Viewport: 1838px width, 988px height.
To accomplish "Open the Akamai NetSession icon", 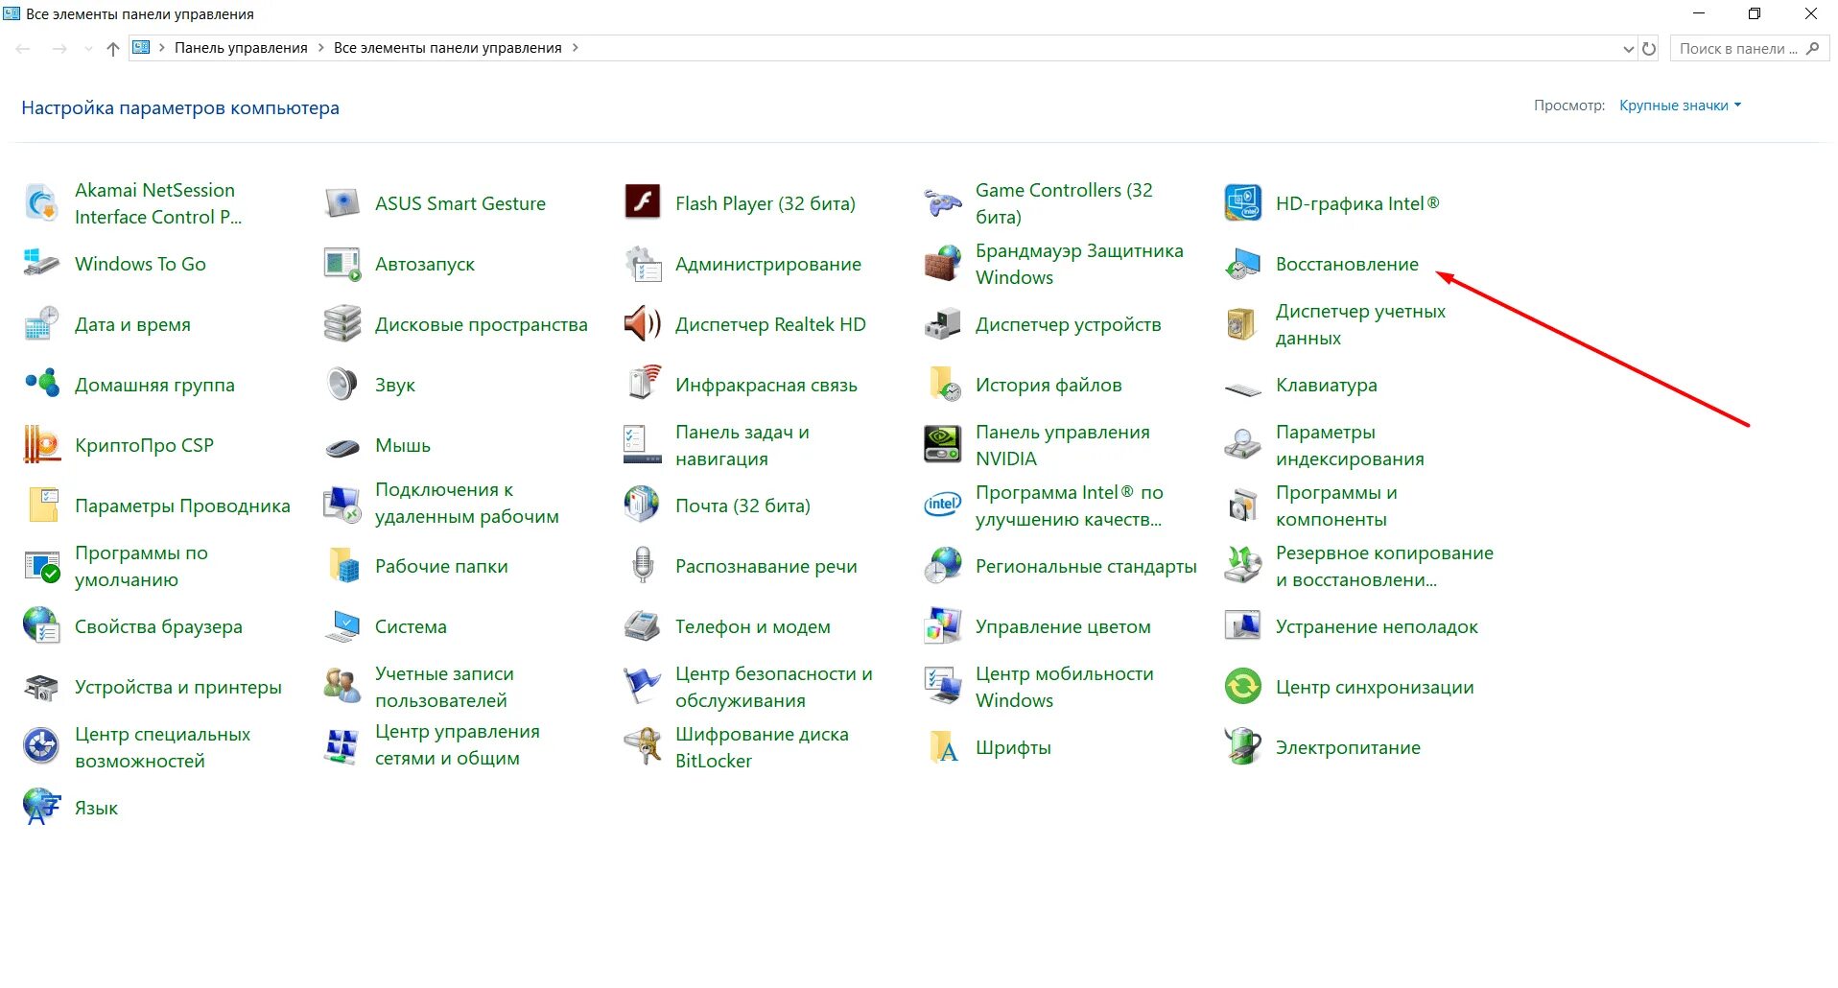I will 41,203.
